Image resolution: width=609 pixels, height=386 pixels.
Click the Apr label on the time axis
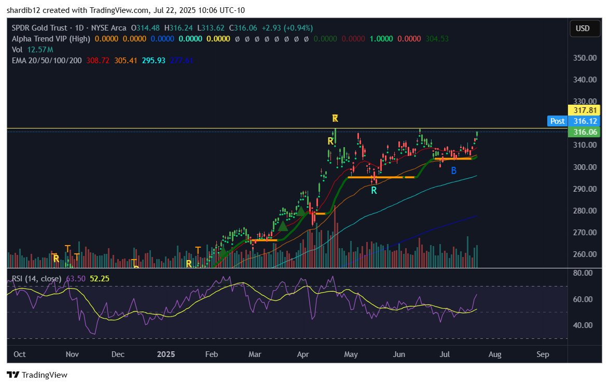[x=303, y=354]
